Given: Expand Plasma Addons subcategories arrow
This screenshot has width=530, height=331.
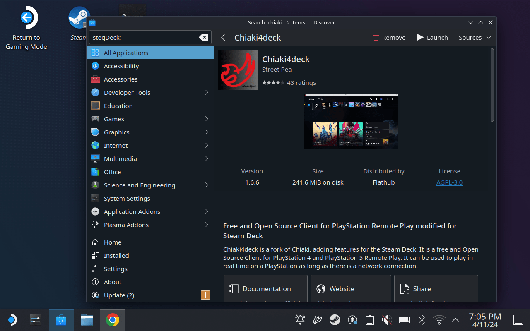Looking at the screenshot, I should (x=207, y=225).
